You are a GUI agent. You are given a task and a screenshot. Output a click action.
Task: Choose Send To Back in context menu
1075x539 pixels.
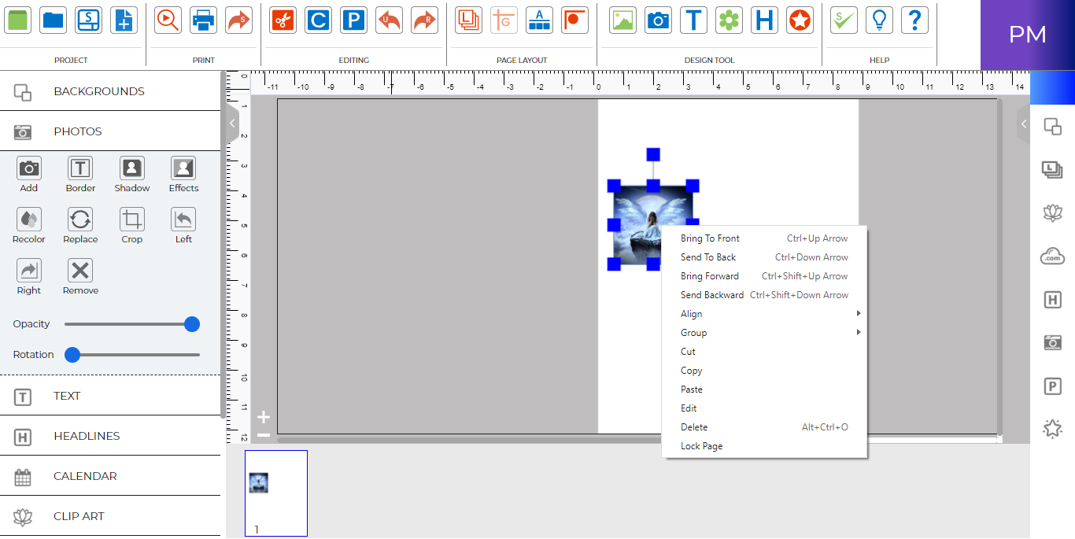(764, 257)
